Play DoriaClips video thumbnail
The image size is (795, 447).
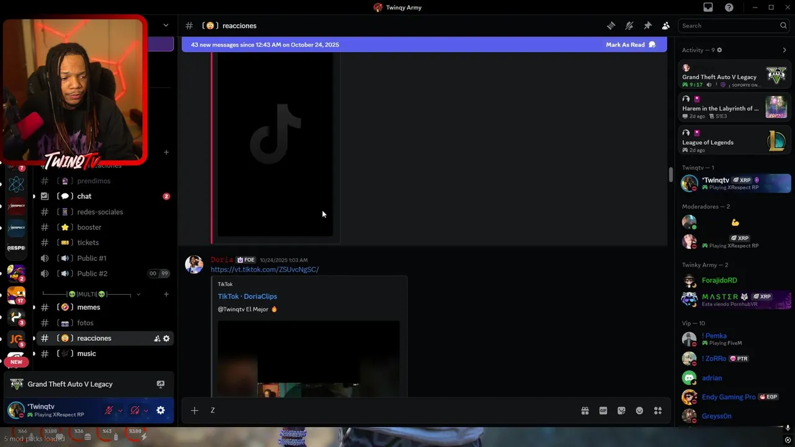point(309,359)
